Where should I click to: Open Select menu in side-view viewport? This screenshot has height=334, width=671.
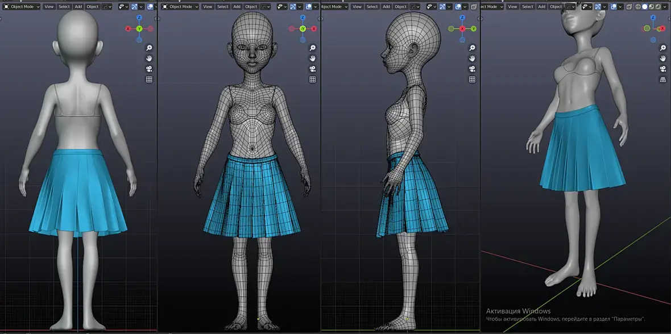click(x=372, y=6)
